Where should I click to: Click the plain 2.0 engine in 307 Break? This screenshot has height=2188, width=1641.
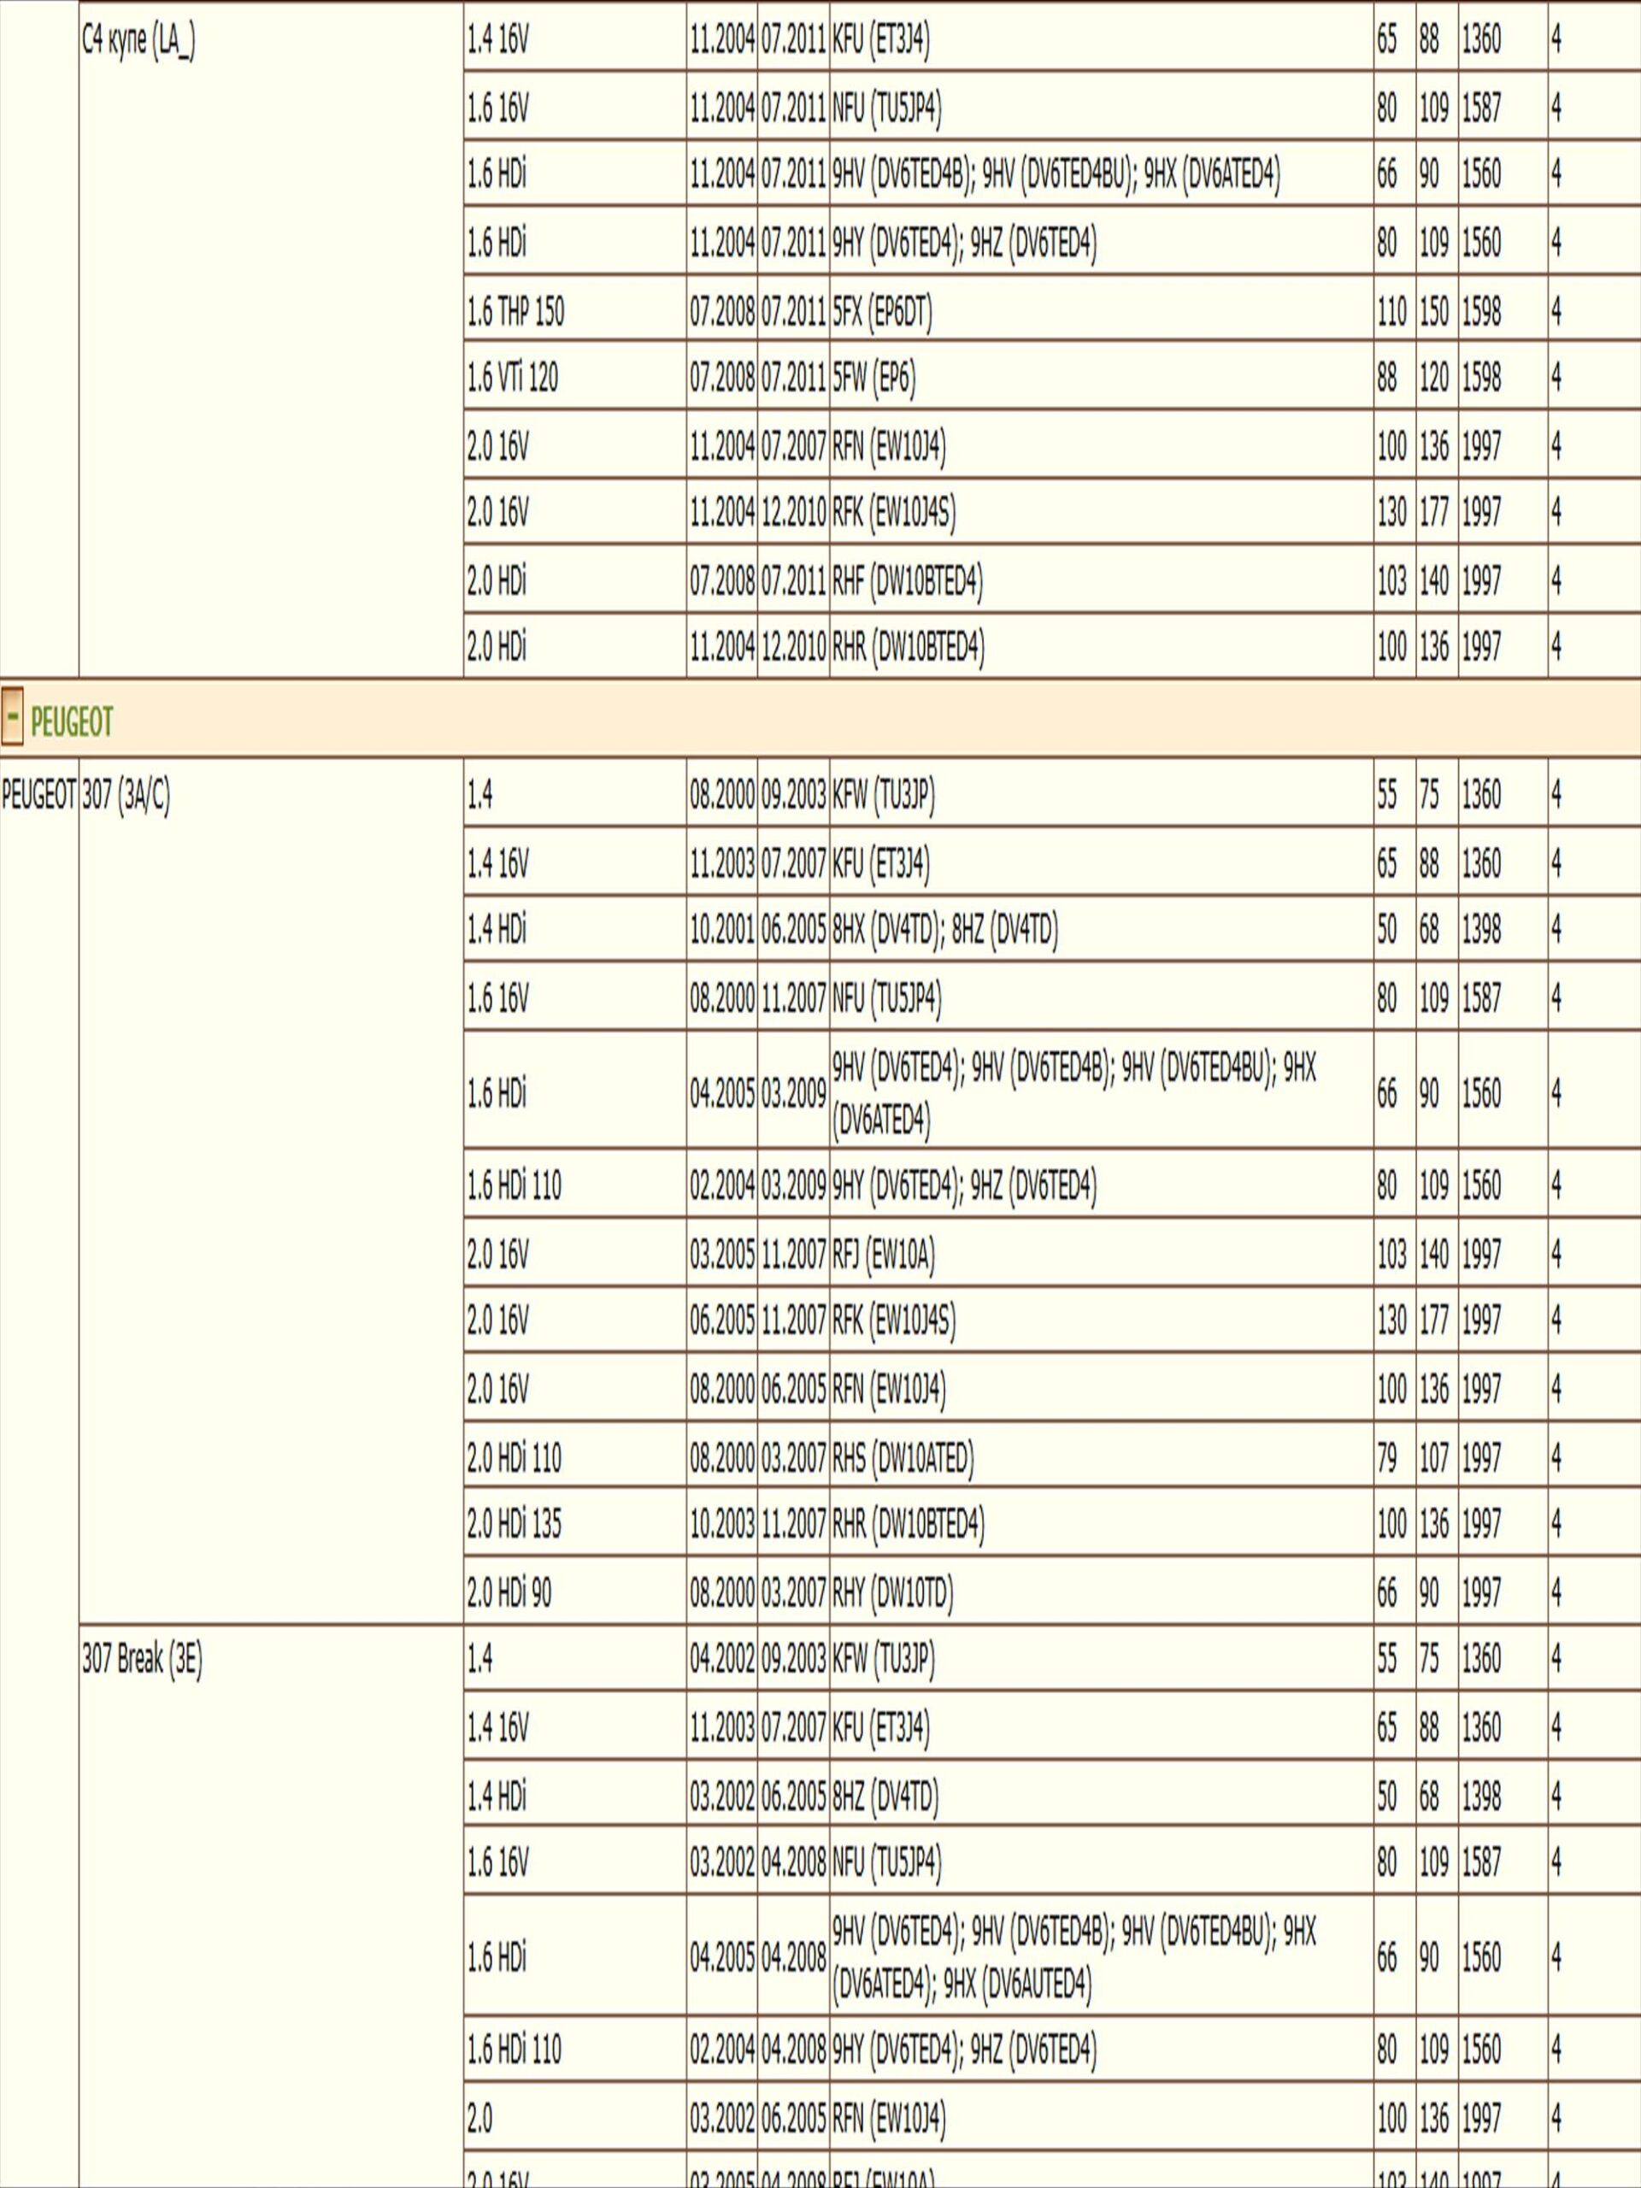479,2119
